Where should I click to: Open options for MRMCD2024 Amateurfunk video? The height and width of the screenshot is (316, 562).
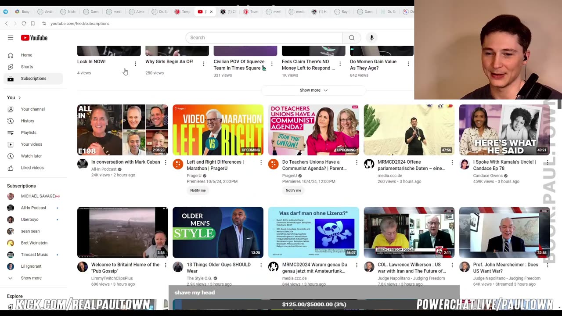pos(357,265)
